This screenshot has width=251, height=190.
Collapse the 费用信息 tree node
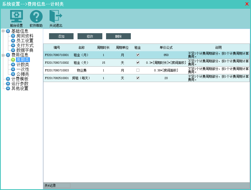pos(3,55)
